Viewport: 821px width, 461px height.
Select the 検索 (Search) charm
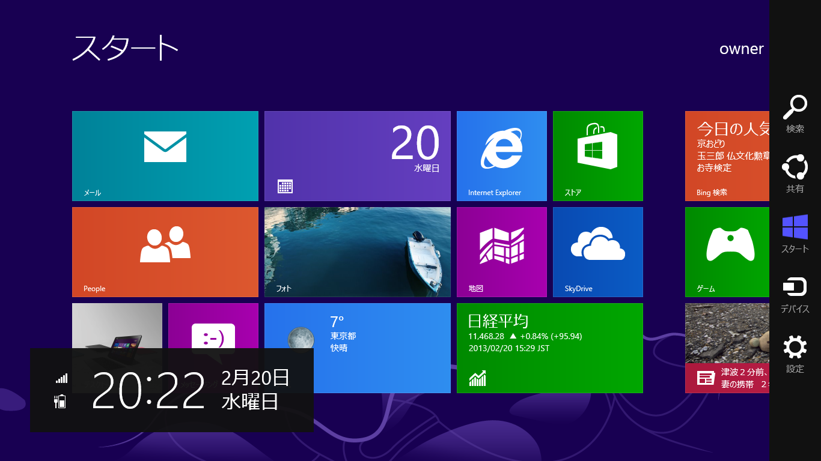(x=795, y=114)
